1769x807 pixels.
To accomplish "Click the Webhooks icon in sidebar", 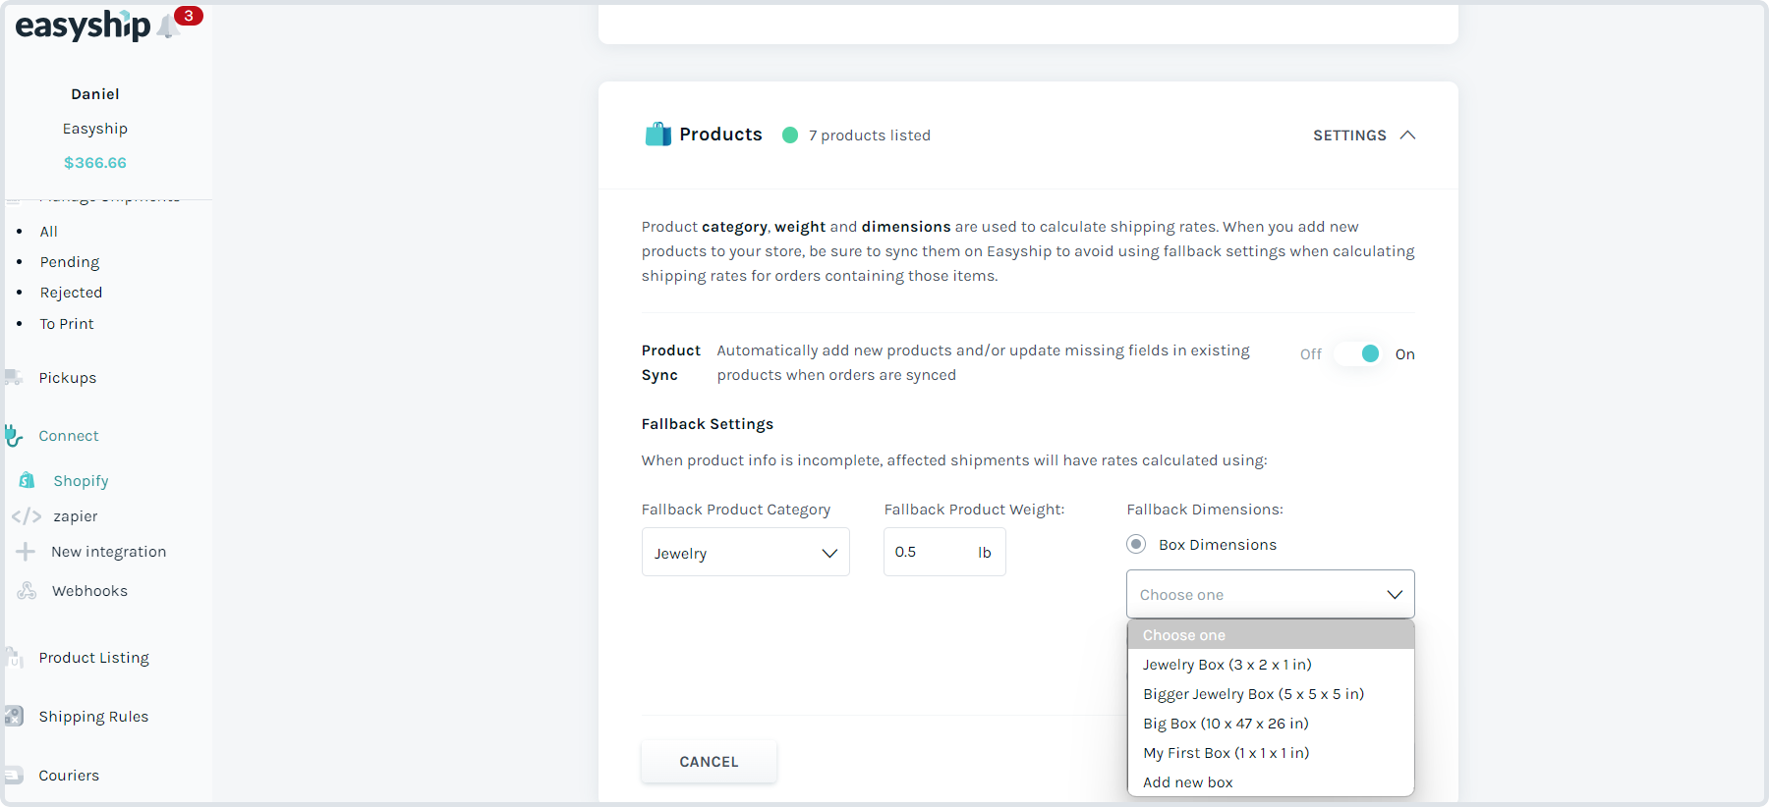I will click(27, 591).
